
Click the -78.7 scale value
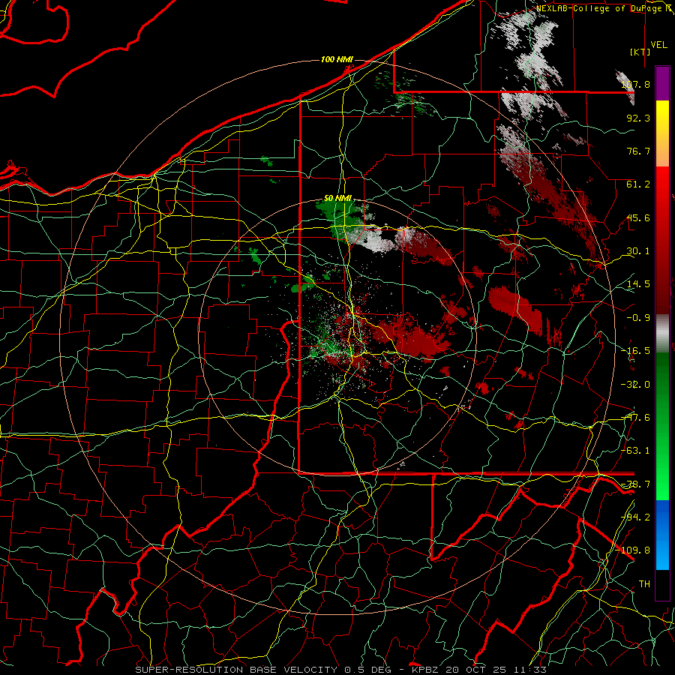point(636,484)
